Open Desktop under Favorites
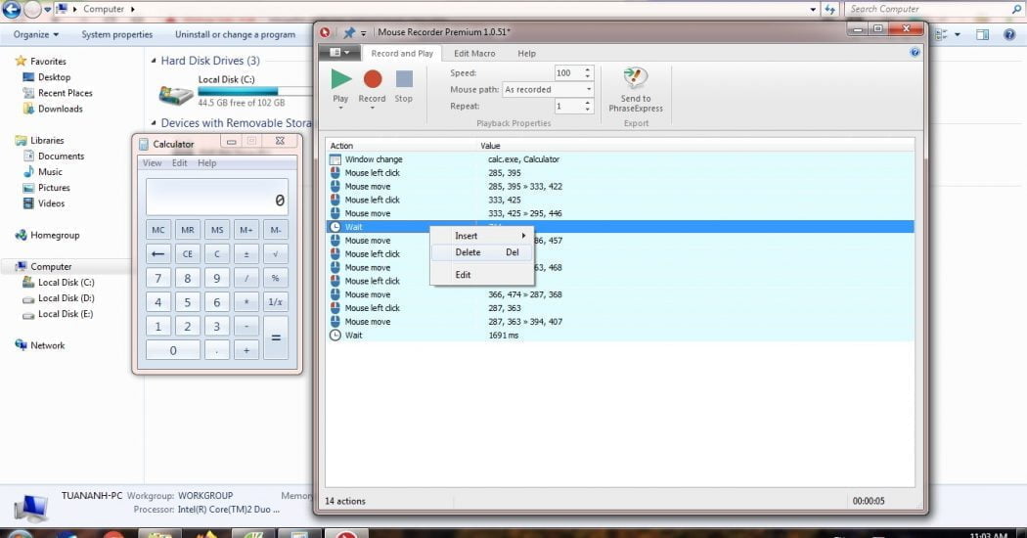 pos(54,76)
